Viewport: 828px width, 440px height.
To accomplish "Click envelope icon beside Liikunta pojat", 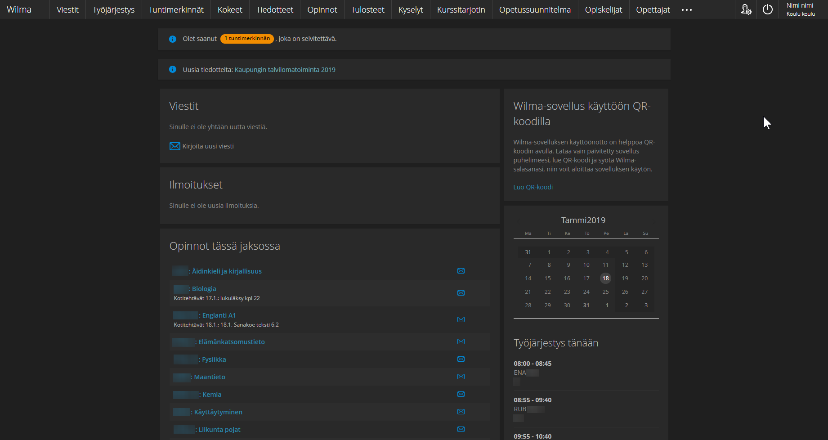I will pyautogui.click(x=461, y=429).
